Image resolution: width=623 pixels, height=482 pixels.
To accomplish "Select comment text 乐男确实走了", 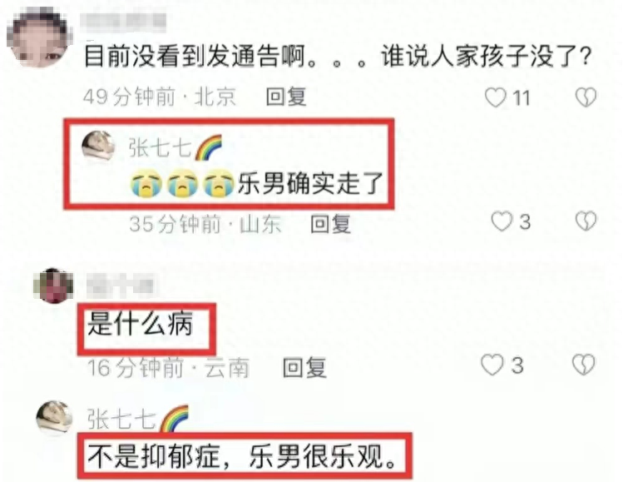I will (310, 184).
